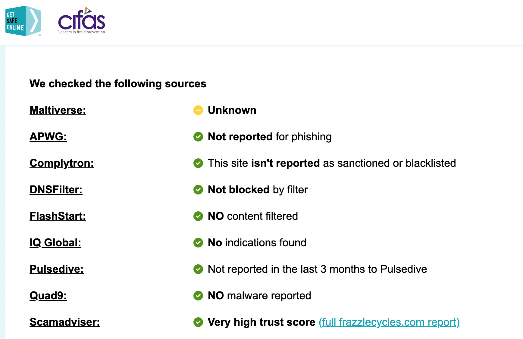Click green check icon beside APWG result
Viewport: 523px width, 339px height.
(x=198, y=137)
